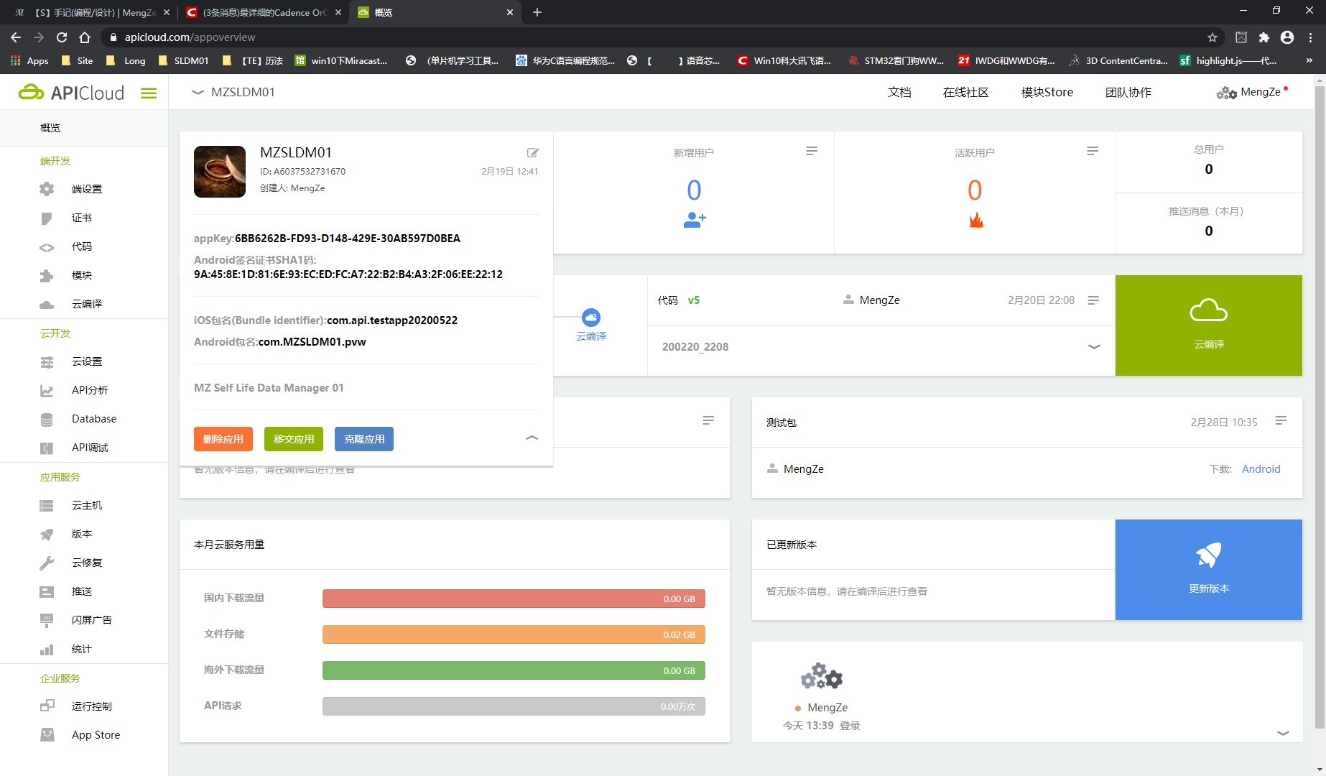Screen dimensions: 1326x776
Task: Click the Android download link
Action: click(1261, 469)
